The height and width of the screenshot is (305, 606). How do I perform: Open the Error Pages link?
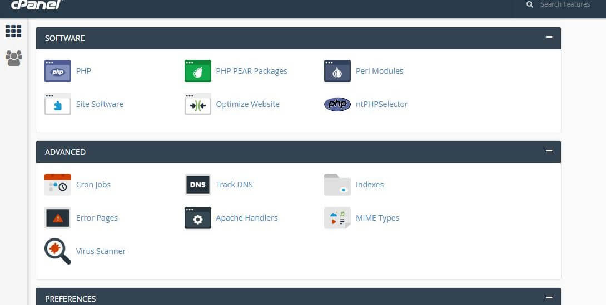tap(97, 218)
